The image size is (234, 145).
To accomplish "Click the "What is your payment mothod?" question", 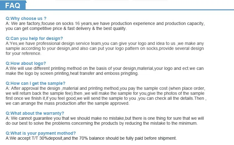I will click(x=41, y=133).
